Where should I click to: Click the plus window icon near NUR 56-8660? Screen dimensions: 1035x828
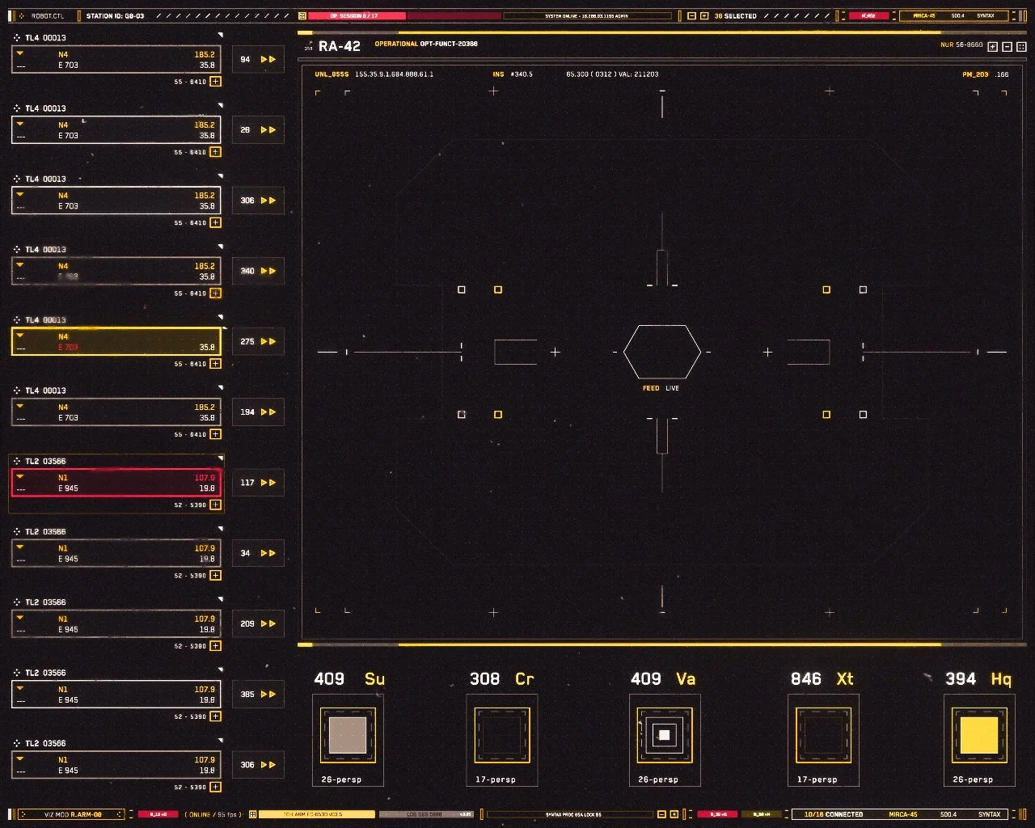click(993, 47)
